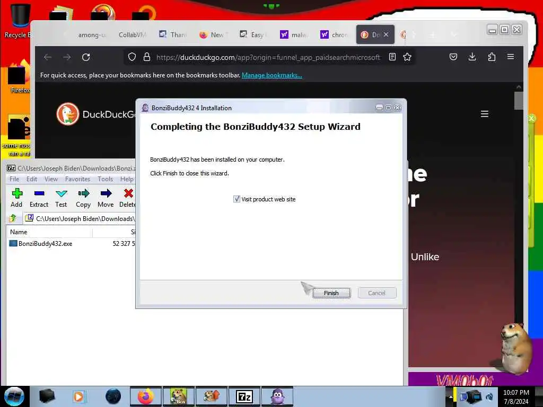Close the active DuckDuckGo tab
The image size is (543, 407).
[x=386, y=34]
